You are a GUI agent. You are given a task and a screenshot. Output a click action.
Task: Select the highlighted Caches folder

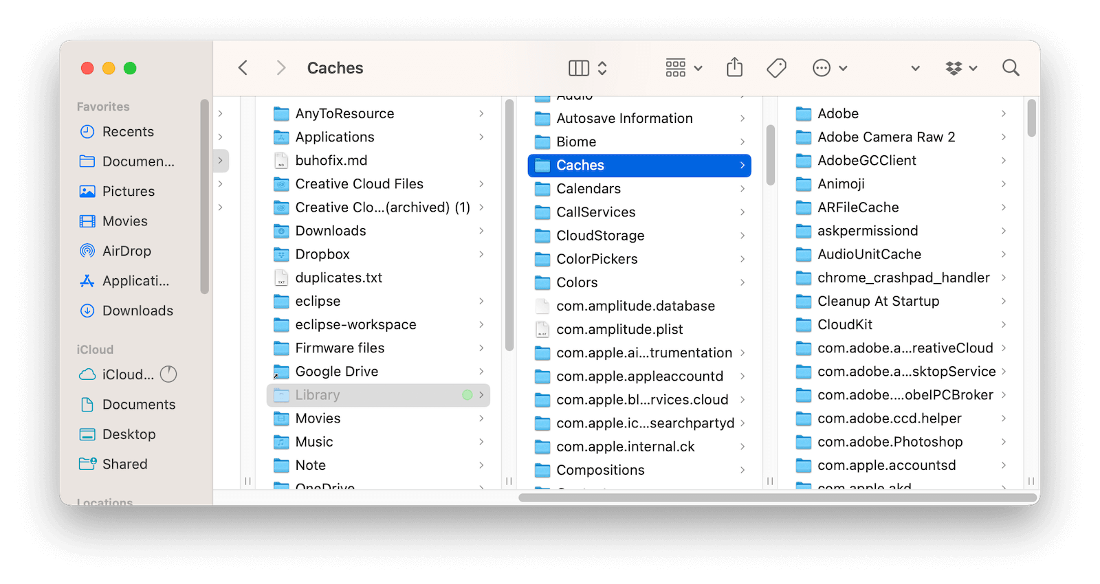(x=639, y=166)
